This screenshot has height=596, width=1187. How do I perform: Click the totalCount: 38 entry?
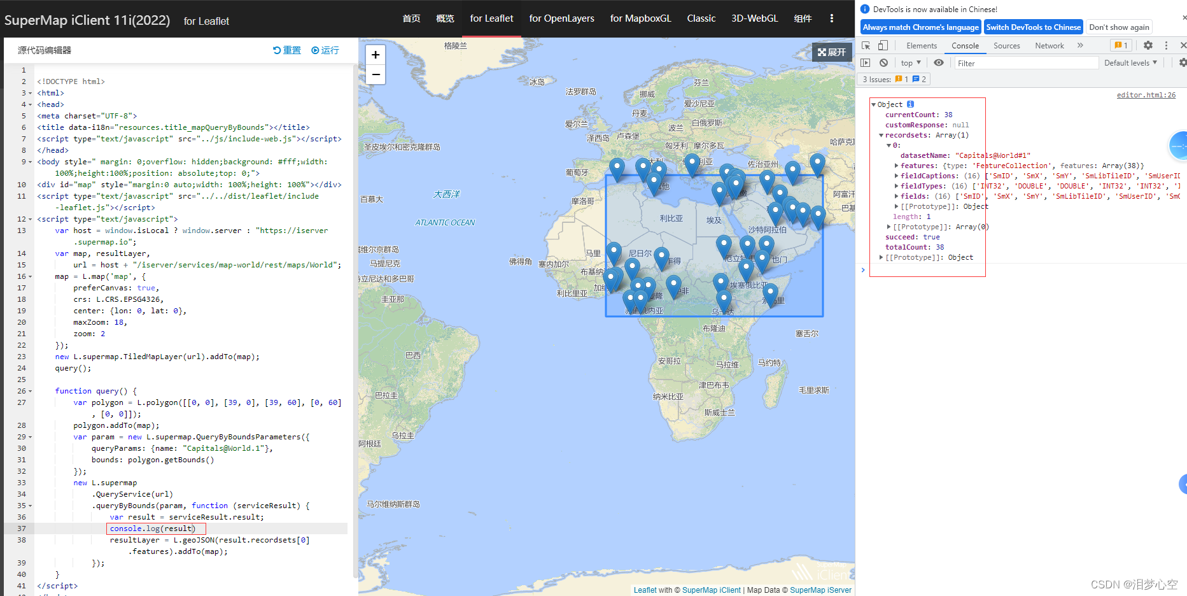(x=915, y=247)
